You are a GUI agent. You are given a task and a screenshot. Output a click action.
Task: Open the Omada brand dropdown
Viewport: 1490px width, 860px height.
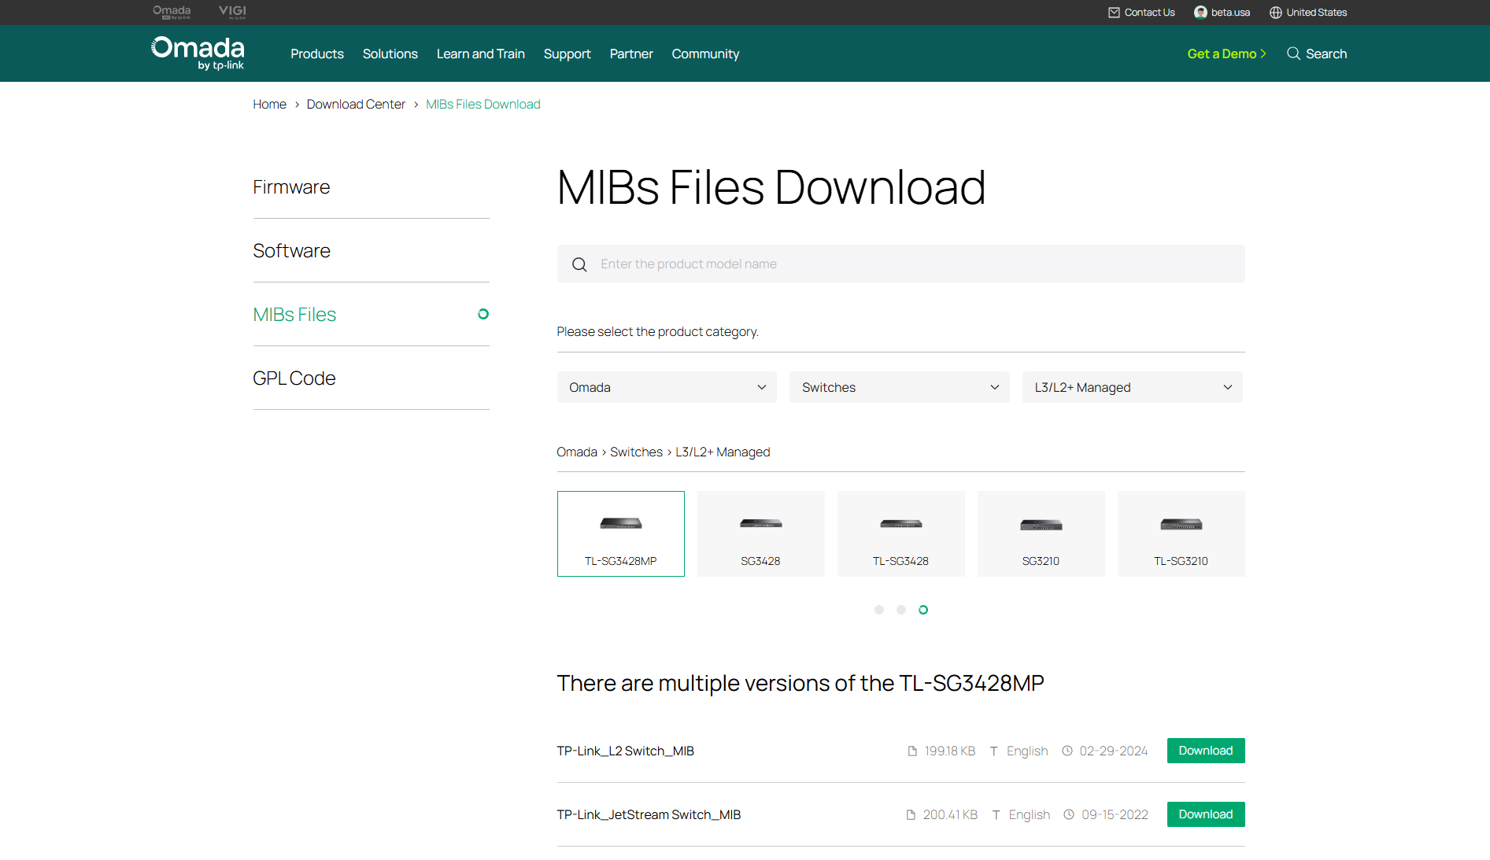pyautogui.click(x=667, y=387)
